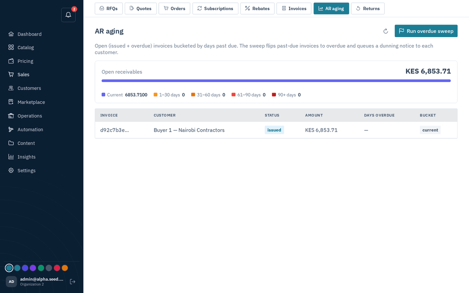
Task: Open the Invoices tab
Action: click(294, 9)
